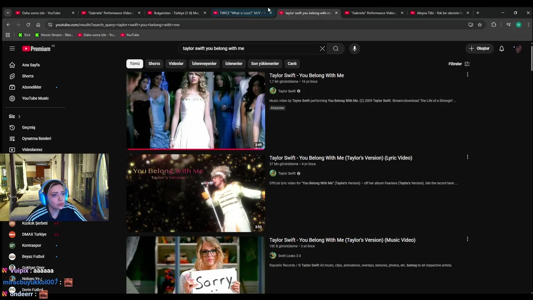Open the tab search dropdown arrow
Image resolution: width=533 pixels, height=300 pixels.
point(7,13)
